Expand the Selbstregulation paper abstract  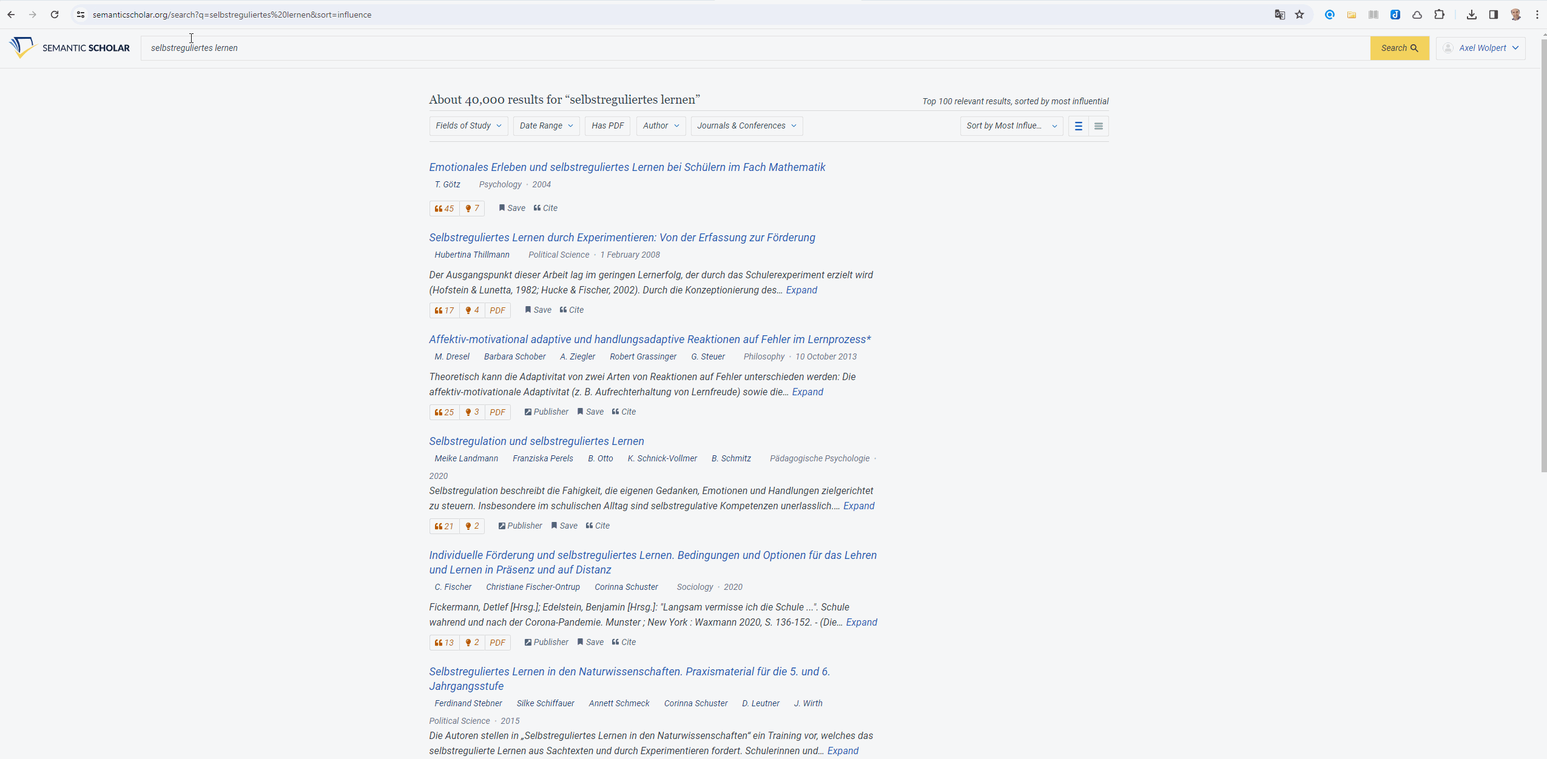(858, 506)
